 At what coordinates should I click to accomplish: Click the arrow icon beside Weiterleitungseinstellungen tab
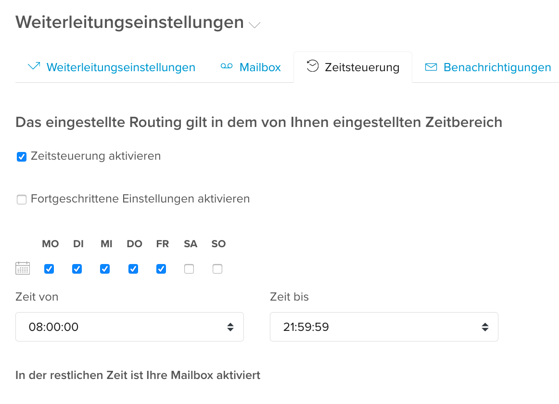[34, 66]
